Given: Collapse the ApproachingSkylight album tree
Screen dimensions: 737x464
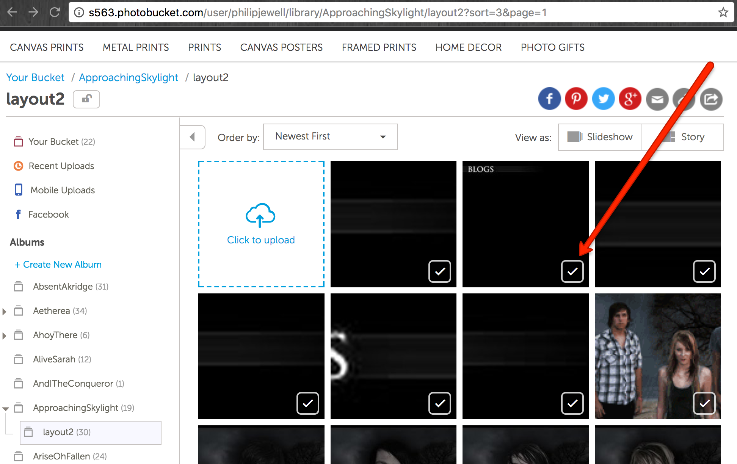Looking at the screenshot, I should click(x=5, y=409).
